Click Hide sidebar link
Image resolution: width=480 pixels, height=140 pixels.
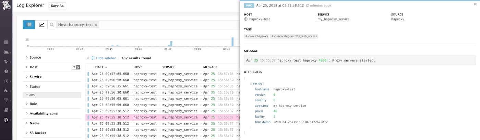pyautogui.click(x=104, y=58)
